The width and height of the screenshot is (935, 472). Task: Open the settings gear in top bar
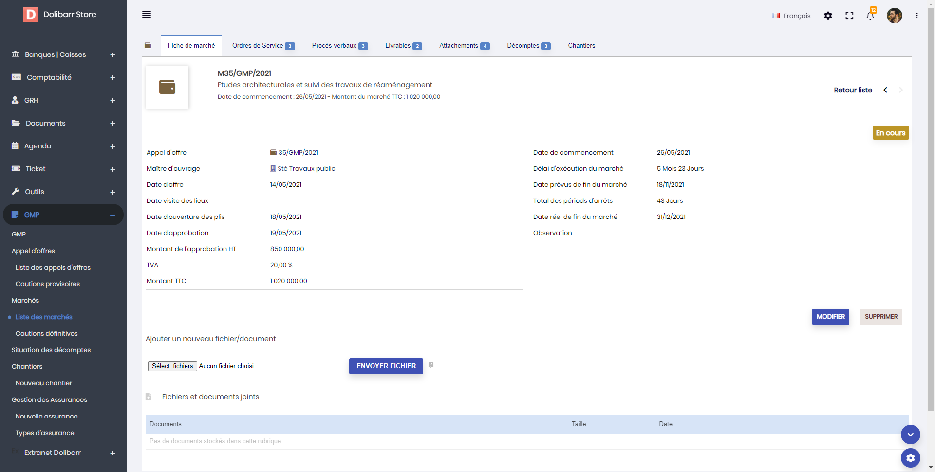click(x=828, y=16)
